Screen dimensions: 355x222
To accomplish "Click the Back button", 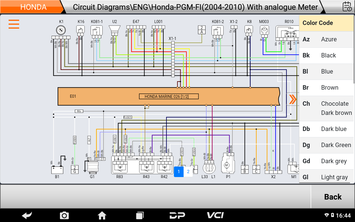I will (x=333, y=197).
